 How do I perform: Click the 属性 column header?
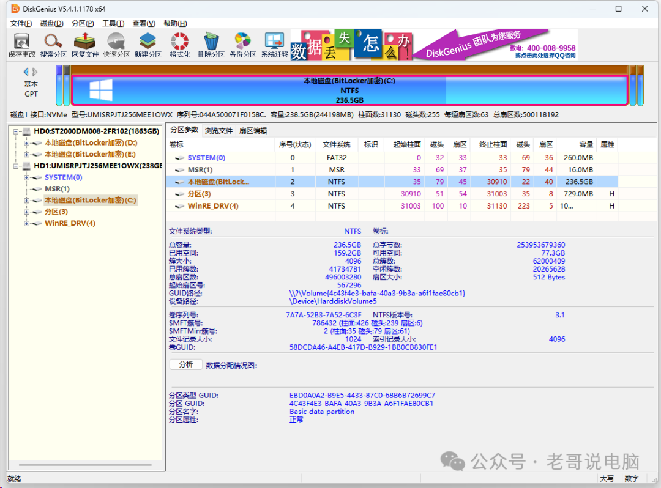(607, 145)
